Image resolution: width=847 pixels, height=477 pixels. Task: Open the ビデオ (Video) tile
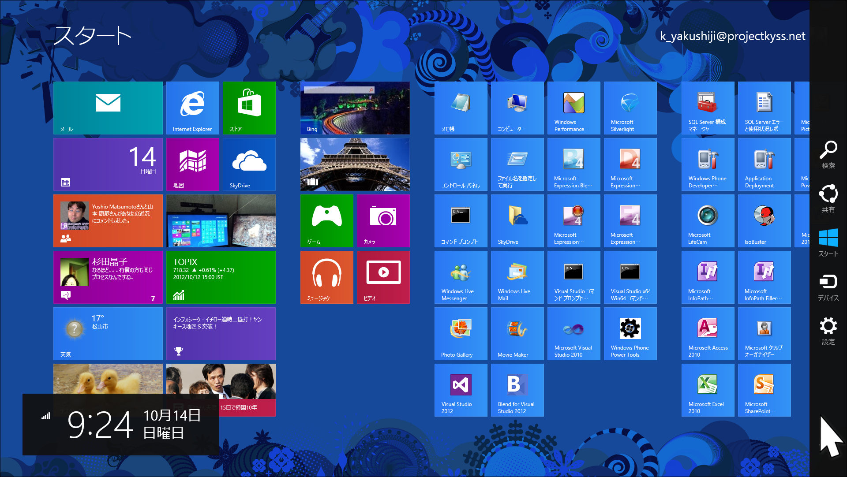pos(383,277)
